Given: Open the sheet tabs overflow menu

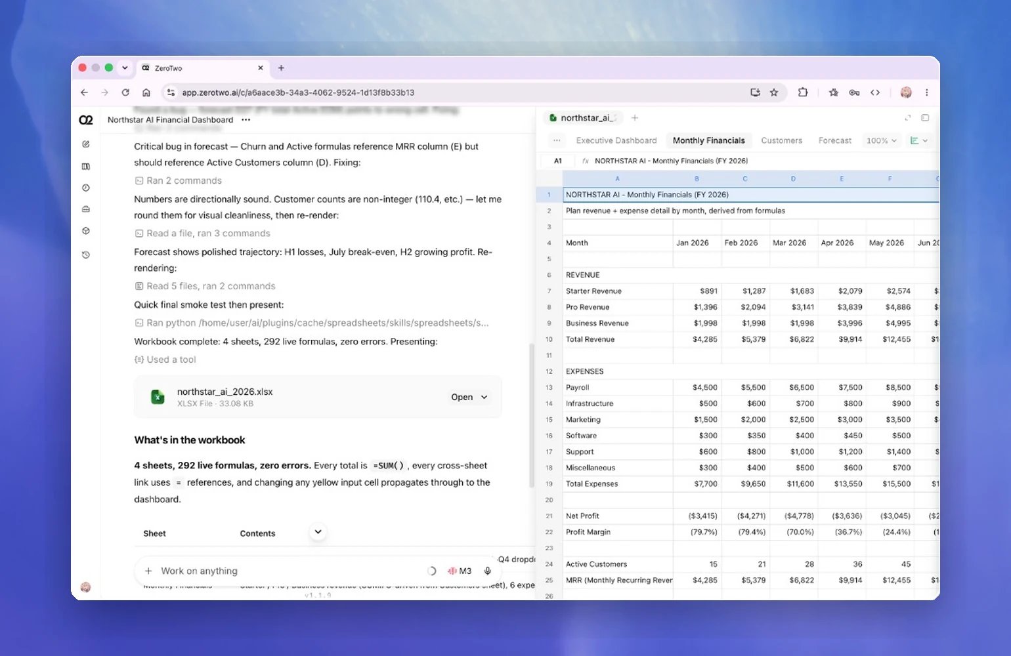Looking at the screenshot, I should [x=557, y=140].
